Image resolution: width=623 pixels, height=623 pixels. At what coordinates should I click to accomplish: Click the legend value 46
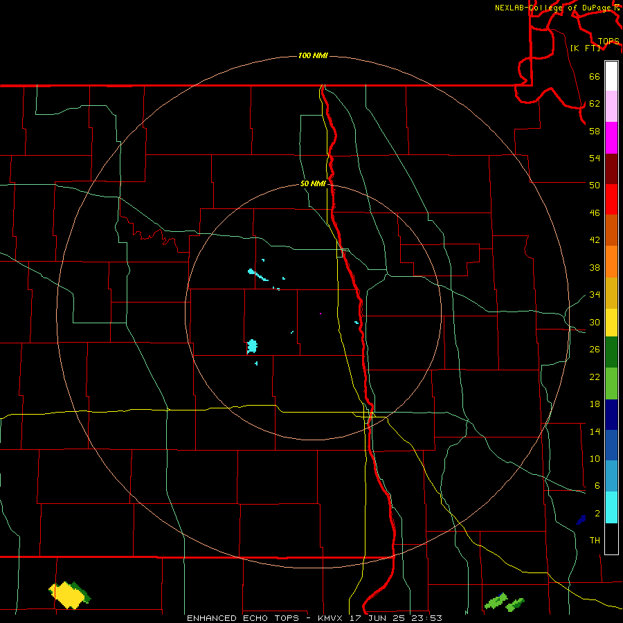[595, 213]
